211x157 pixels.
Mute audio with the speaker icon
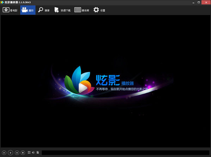33,152
